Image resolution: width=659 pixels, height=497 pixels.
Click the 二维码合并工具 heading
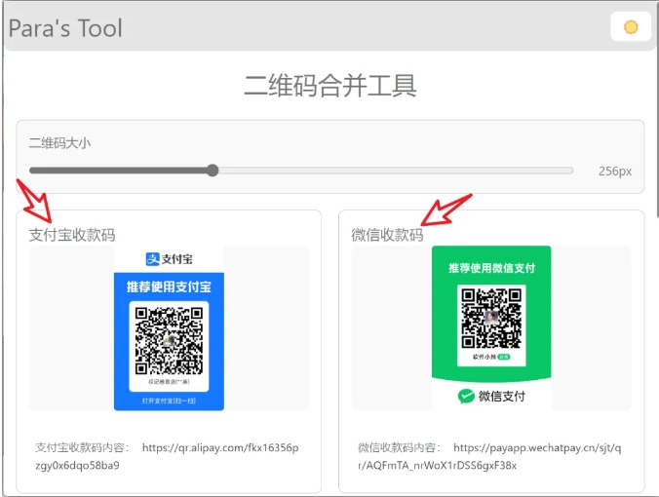[329, 86]
